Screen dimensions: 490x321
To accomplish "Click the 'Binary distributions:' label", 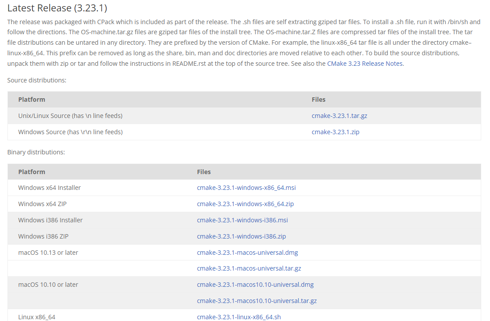I will coord(36,152).
